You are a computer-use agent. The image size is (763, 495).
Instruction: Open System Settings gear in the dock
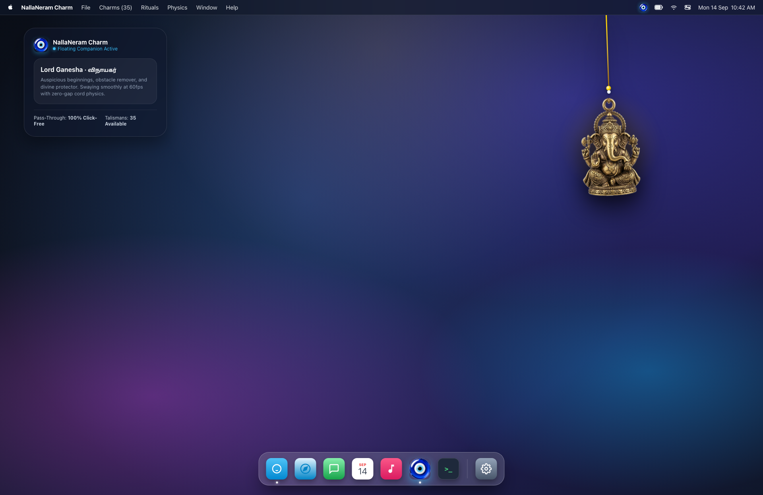(x=486, y=469)
